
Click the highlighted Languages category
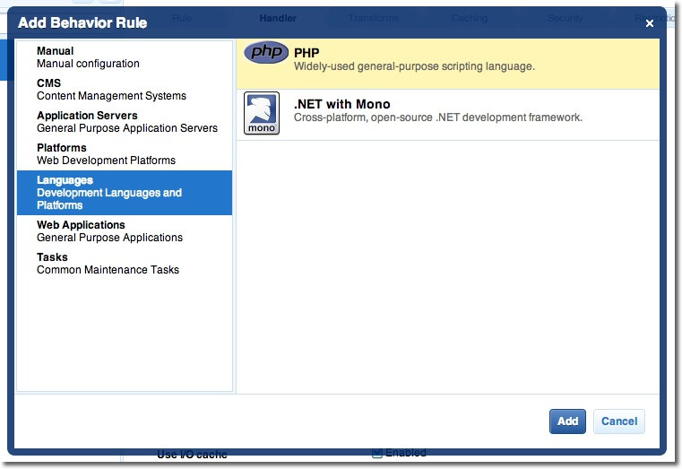pos(124,193)
